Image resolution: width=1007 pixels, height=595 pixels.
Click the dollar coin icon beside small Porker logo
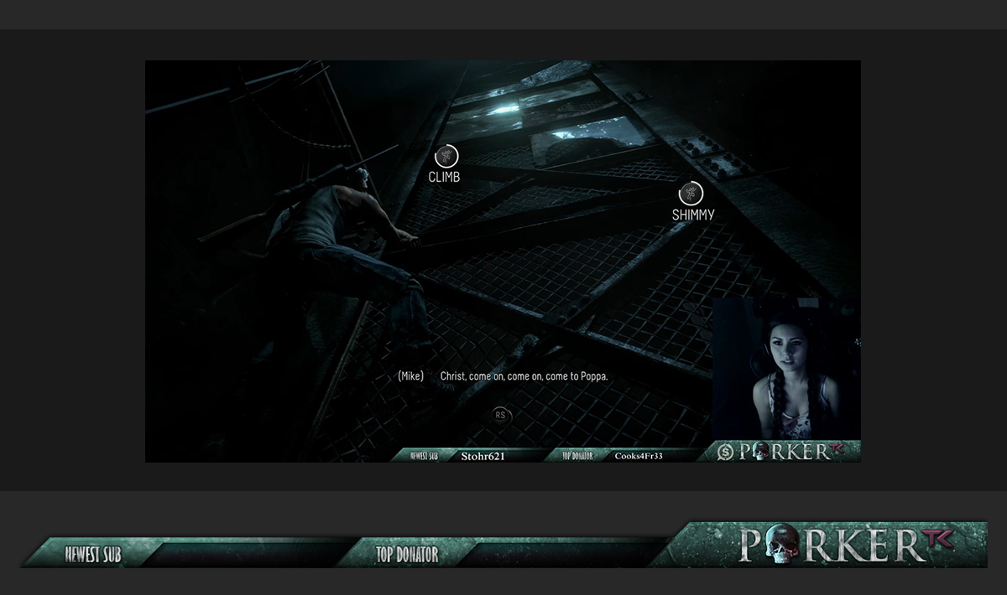click(726, 453)
